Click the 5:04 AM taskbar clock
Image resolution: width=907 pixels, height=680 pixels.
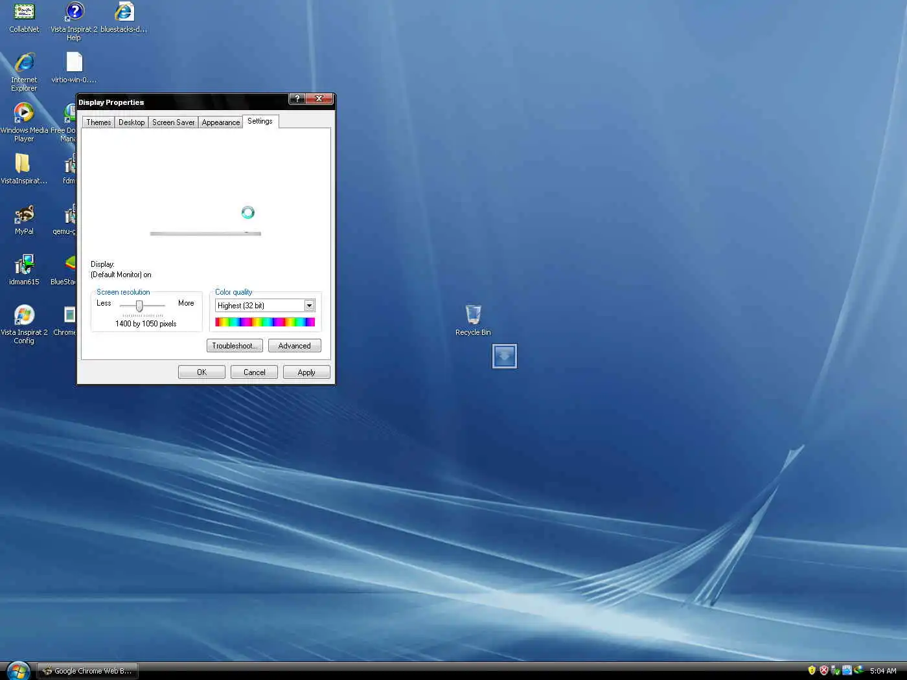883,671
